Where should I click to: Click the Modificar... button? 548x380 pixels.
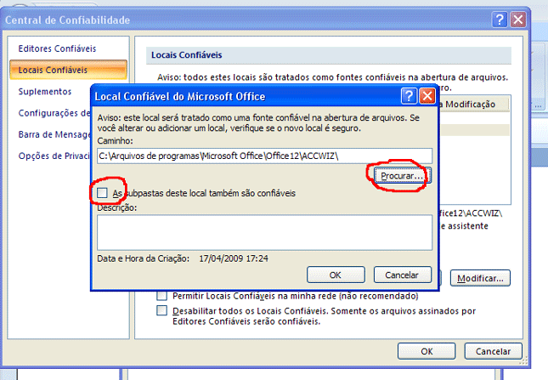tap(480, 278)
